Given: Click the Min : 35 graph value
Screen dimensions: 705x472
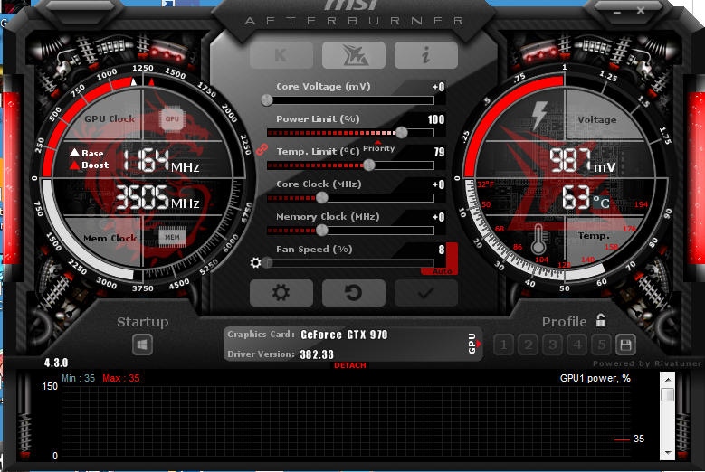Looking at the screenshot, I should pos(78,378).
